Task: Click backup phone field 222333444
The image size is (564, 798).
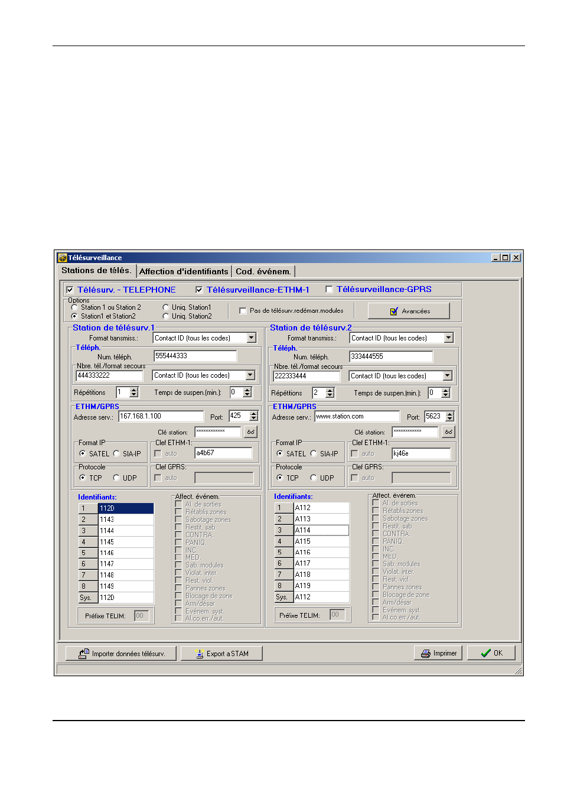Action: point(307,376)
